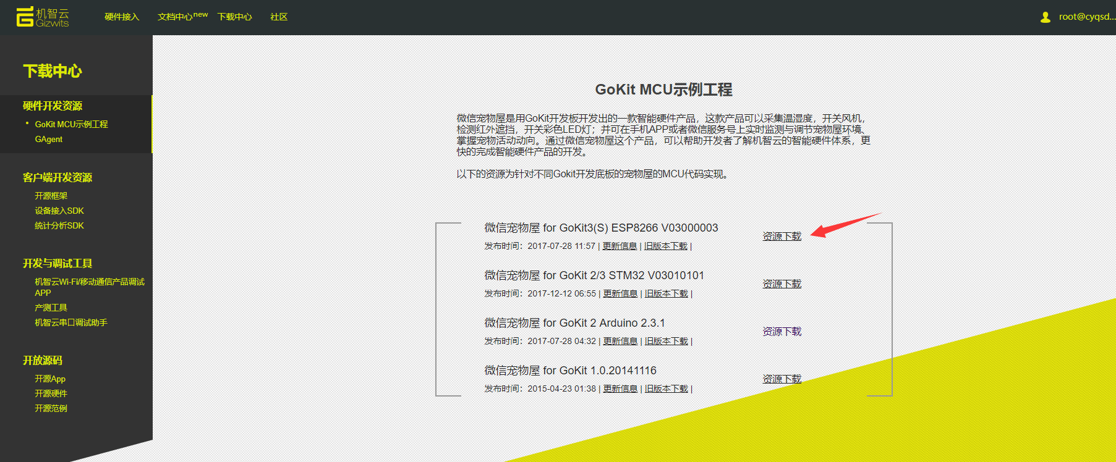This screenshot has width=1116, height=462.
Task: Click 开放源码 section heading
Action: [x=43, y=360]
